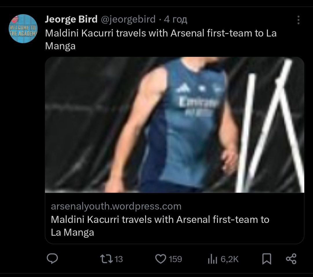Open view analytics bar chart icon
The height and width of the screenshot is (277, 313).
(212, 259)
